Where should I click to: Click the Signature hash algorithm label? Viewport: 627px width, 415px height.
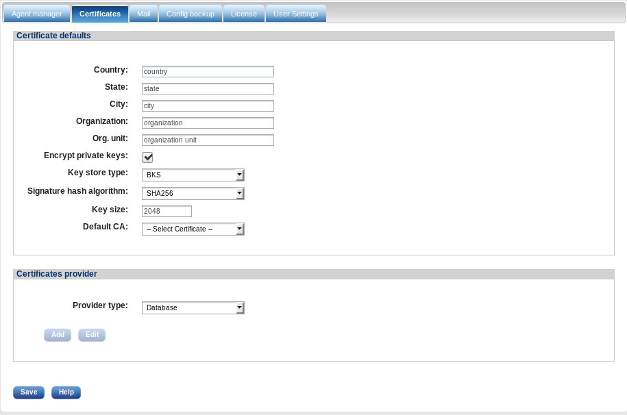pyautogui.click(x=77, y=191)
